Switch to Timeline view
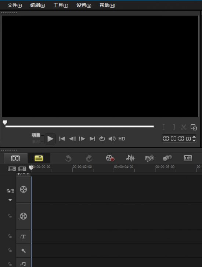The height and width of the screenshot is (267, 202). pos(39,158)
